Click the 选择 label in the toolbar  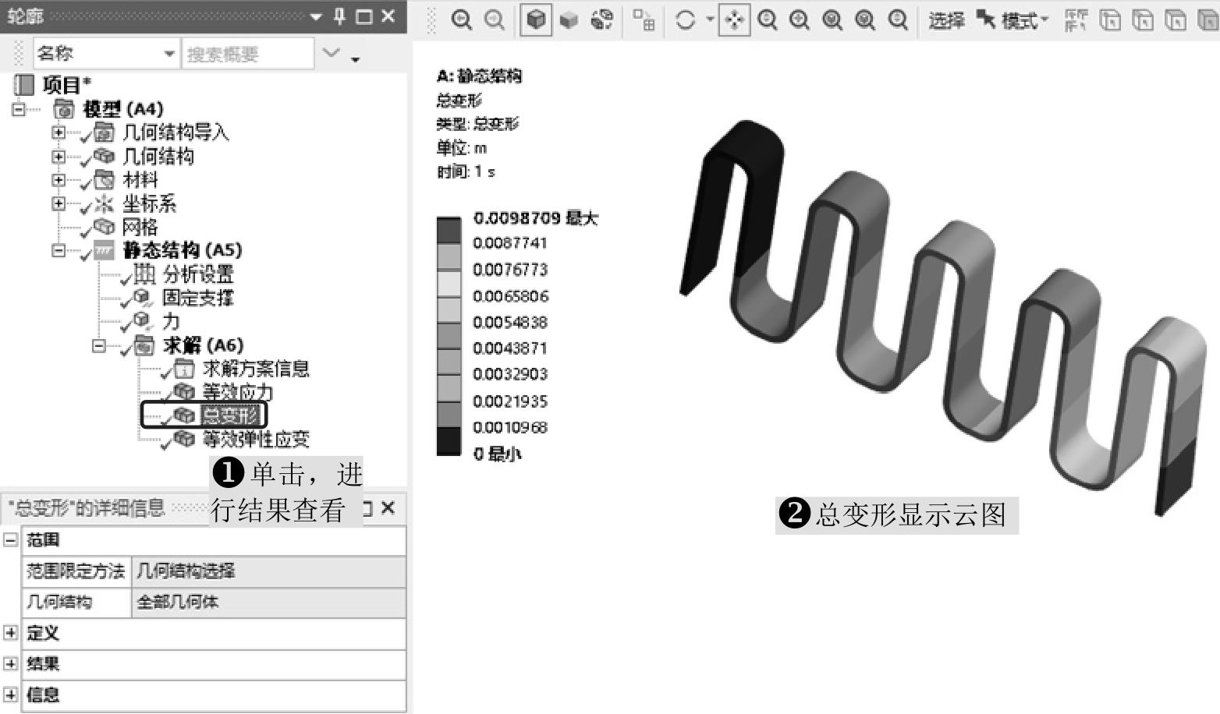[946, 21]
